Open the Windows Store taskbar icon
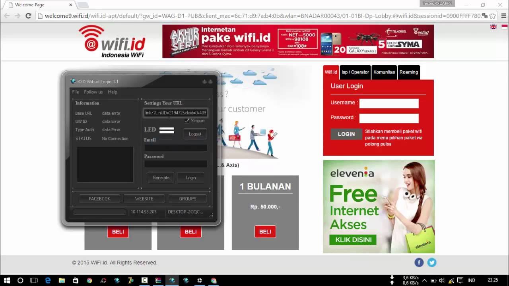 pyautogui.click(x=76, y=280)
